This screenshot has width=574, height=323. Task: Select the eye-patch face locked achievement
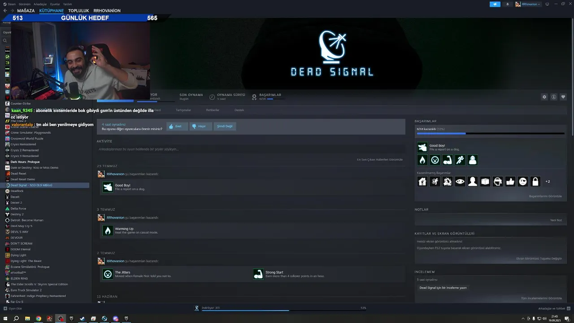click(x=522, y=181)
